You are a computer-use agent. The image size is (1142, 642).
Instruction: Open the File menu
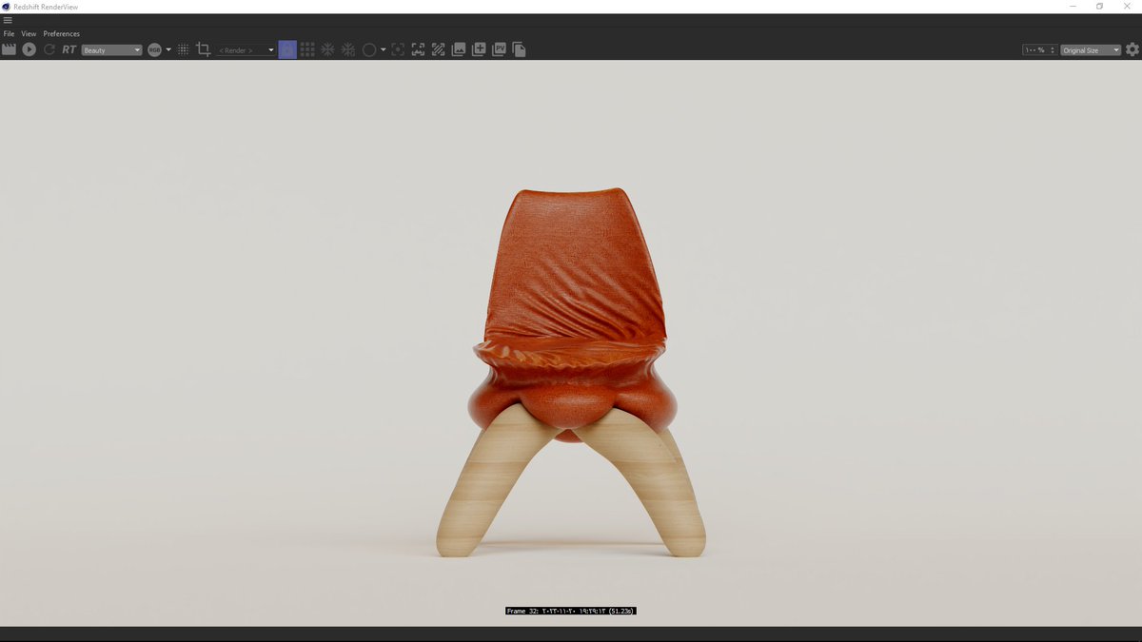[9, 33]
